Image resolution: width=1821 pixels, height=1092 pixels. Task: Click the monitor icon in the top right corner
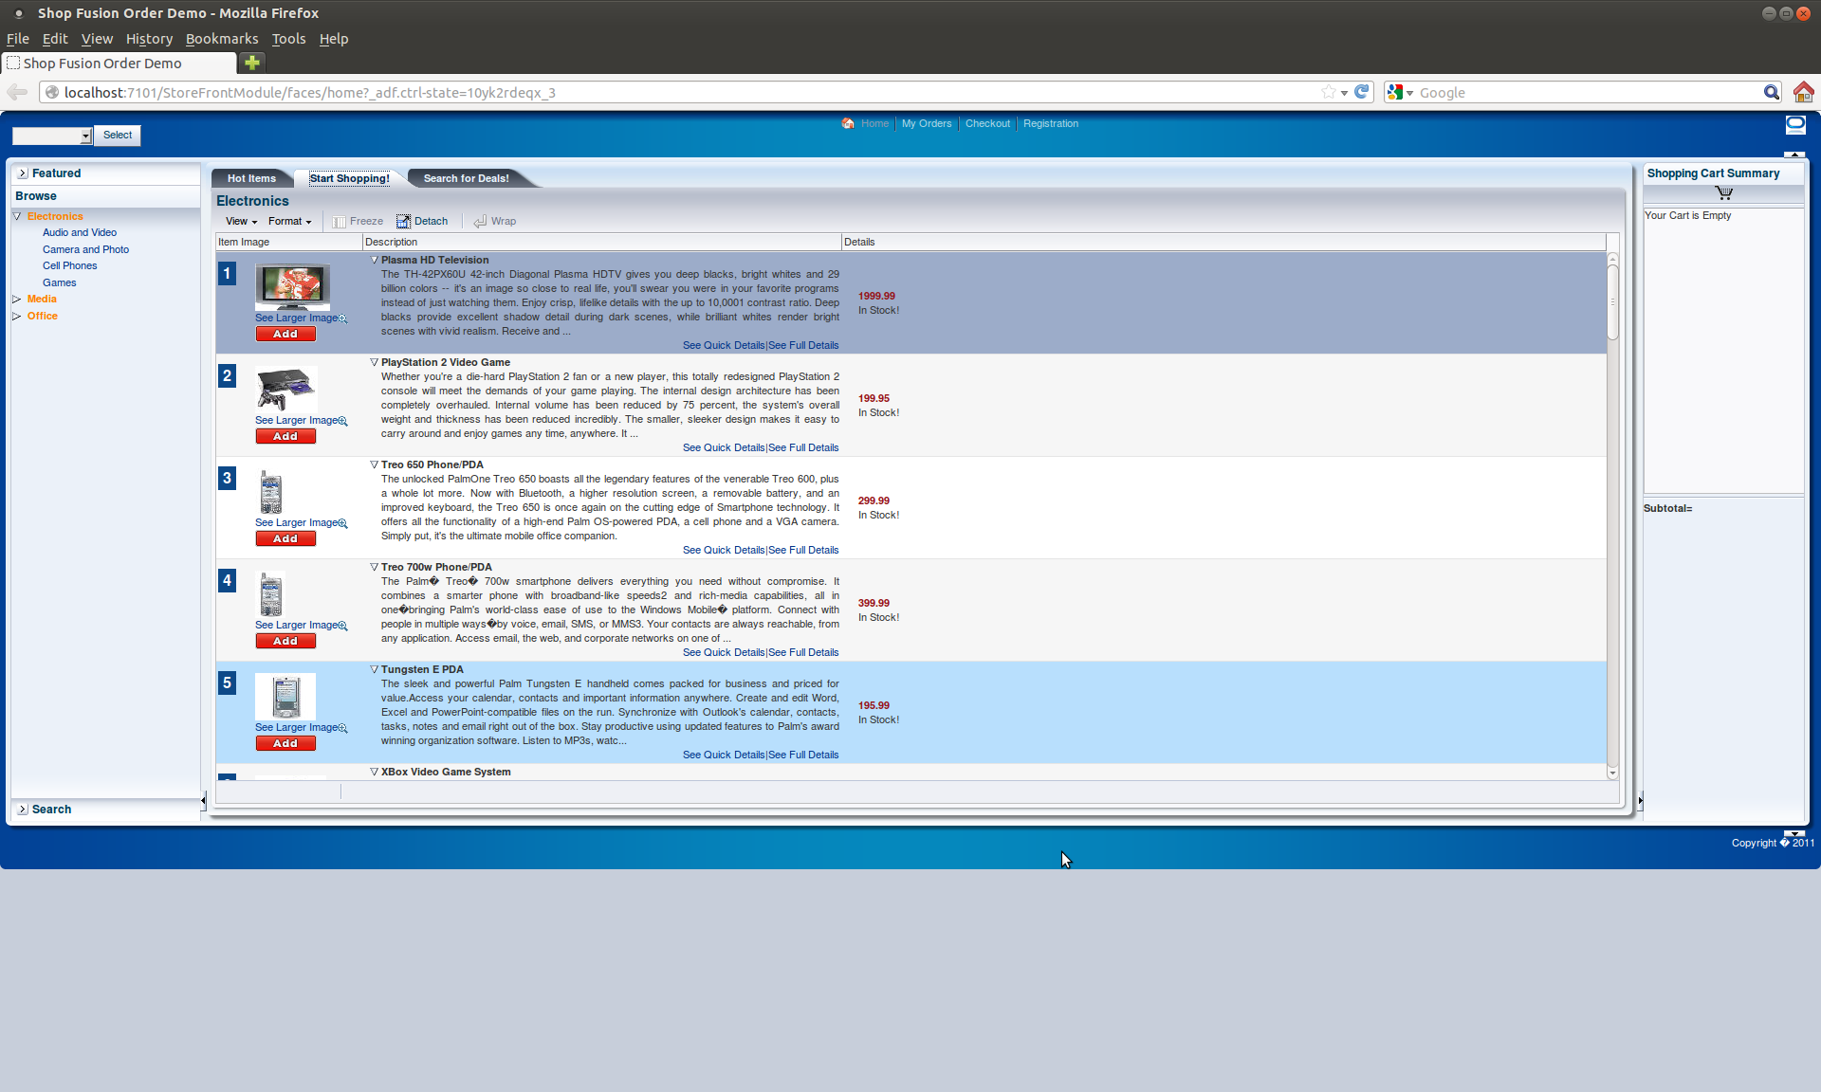point(1795,124)
